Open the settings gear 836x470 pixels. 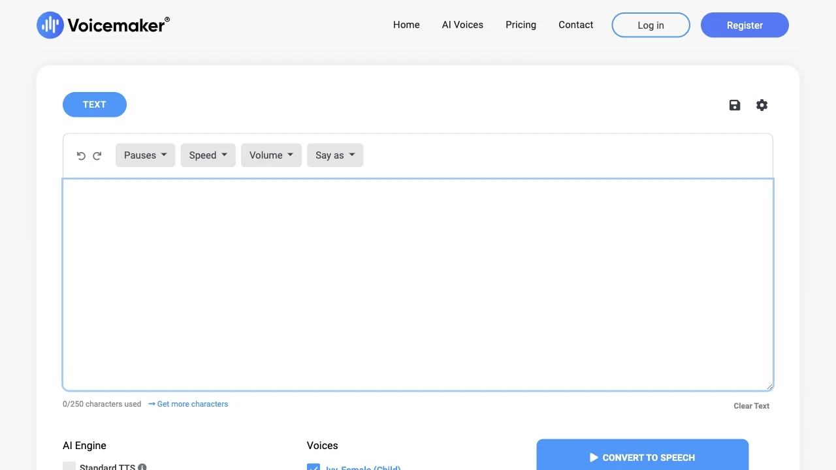tap(762, 104)
